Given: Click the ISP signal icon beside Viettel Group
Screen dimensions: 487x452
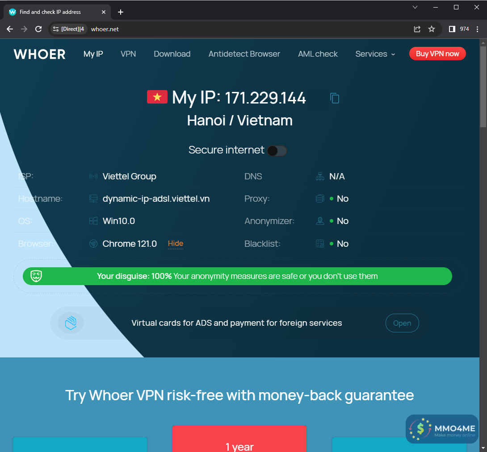Looking at the screenshot, I should [x=93, y=177].
